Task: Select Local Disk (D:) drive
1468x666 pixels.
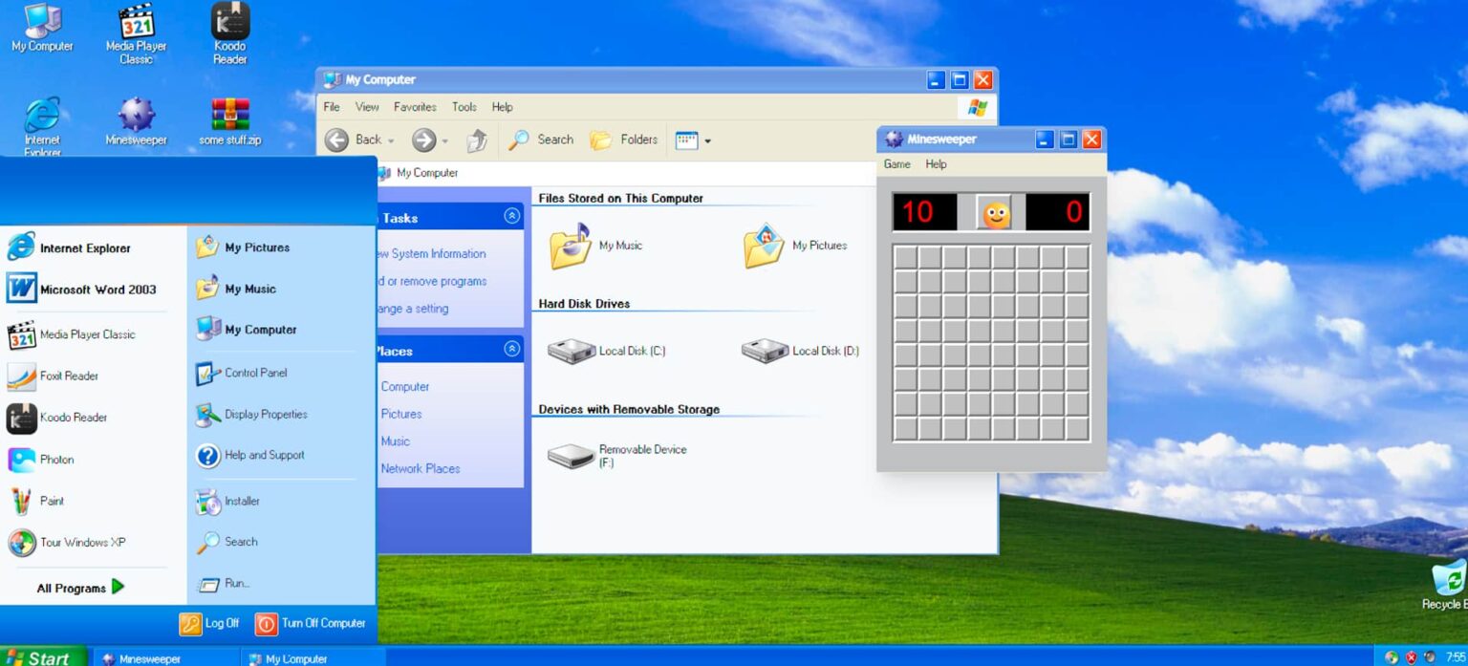Action: click(801, 351)
